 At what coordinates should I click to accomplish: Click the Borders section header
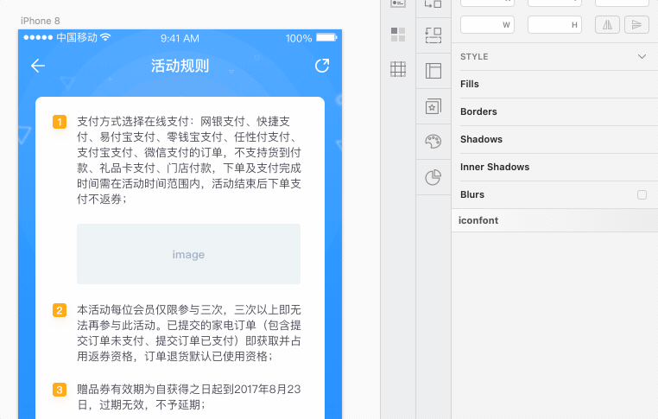pyautogui.click(x=478, y=111)
